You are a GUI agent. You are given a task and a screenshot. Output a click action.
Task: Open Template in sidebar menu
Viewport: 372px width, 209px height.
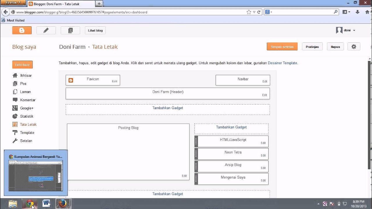tap(27, 133)
